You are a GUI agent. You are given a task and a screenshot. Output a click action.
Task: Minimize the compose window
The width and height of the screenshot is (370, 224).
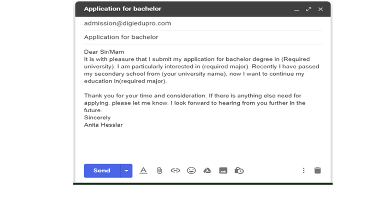point(297,10)
